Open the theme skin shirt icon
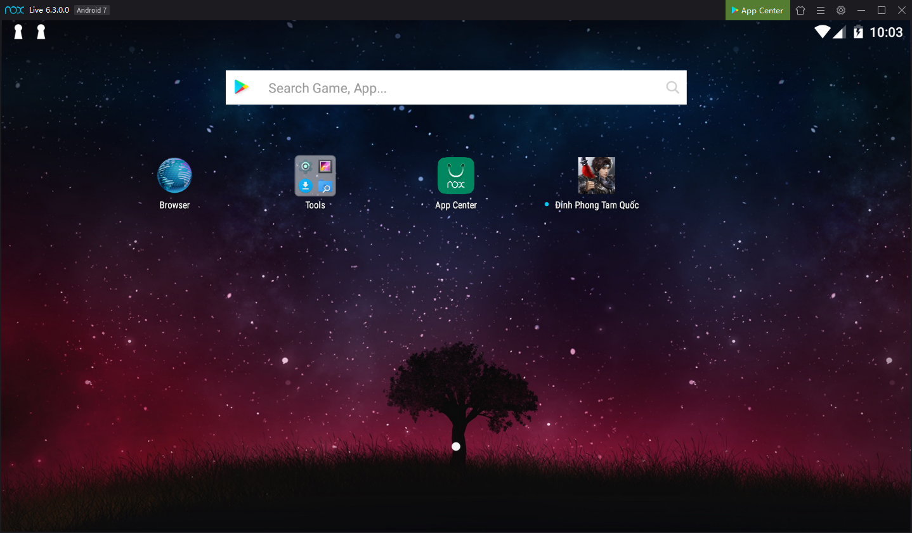 800,10
